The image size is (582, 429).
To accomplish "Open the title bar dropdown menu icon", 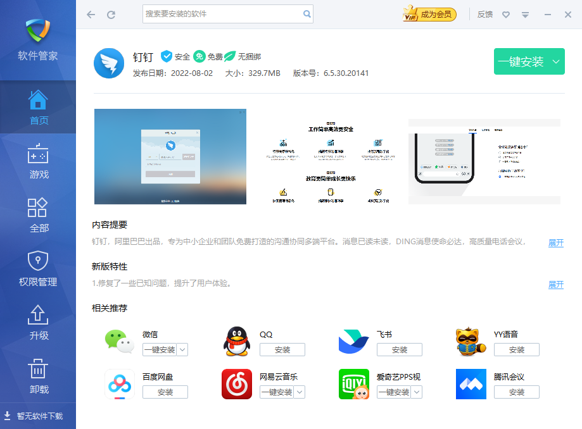I will coord(525,15).
